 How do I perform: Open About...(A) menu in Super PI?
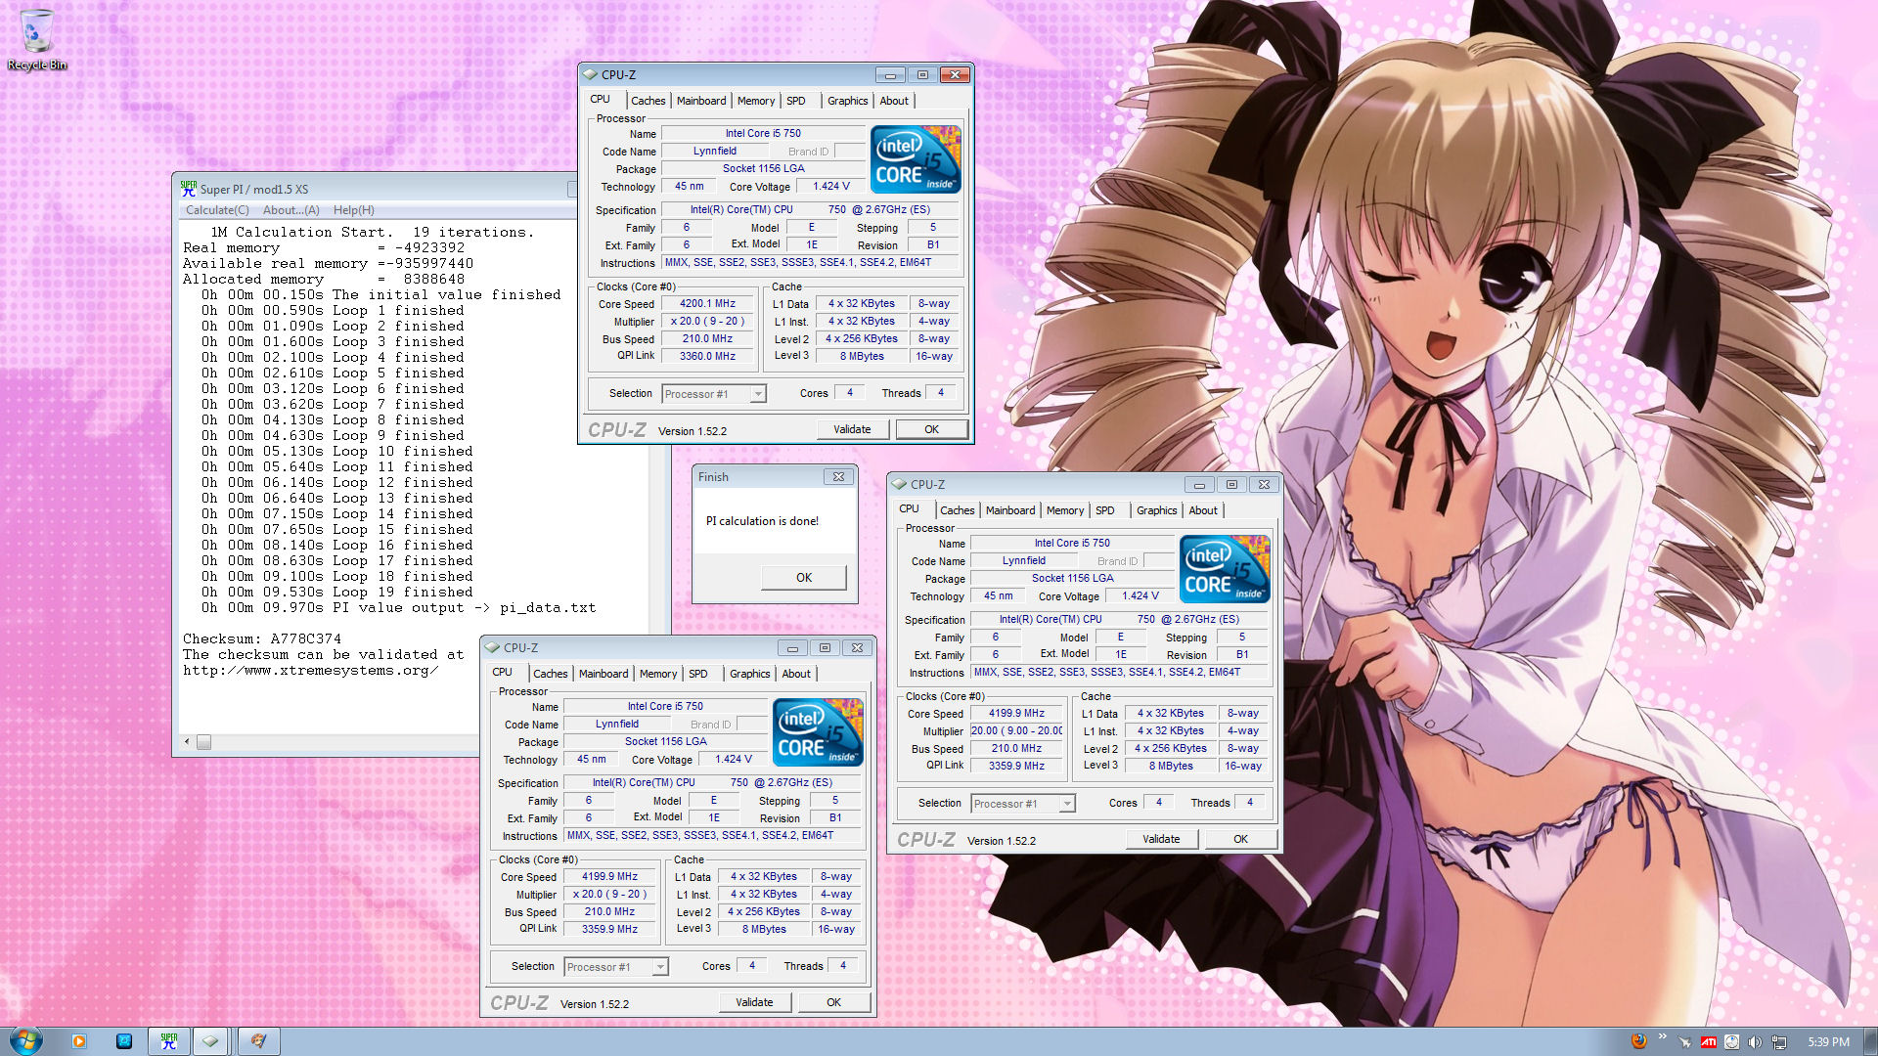pos(291,210)
